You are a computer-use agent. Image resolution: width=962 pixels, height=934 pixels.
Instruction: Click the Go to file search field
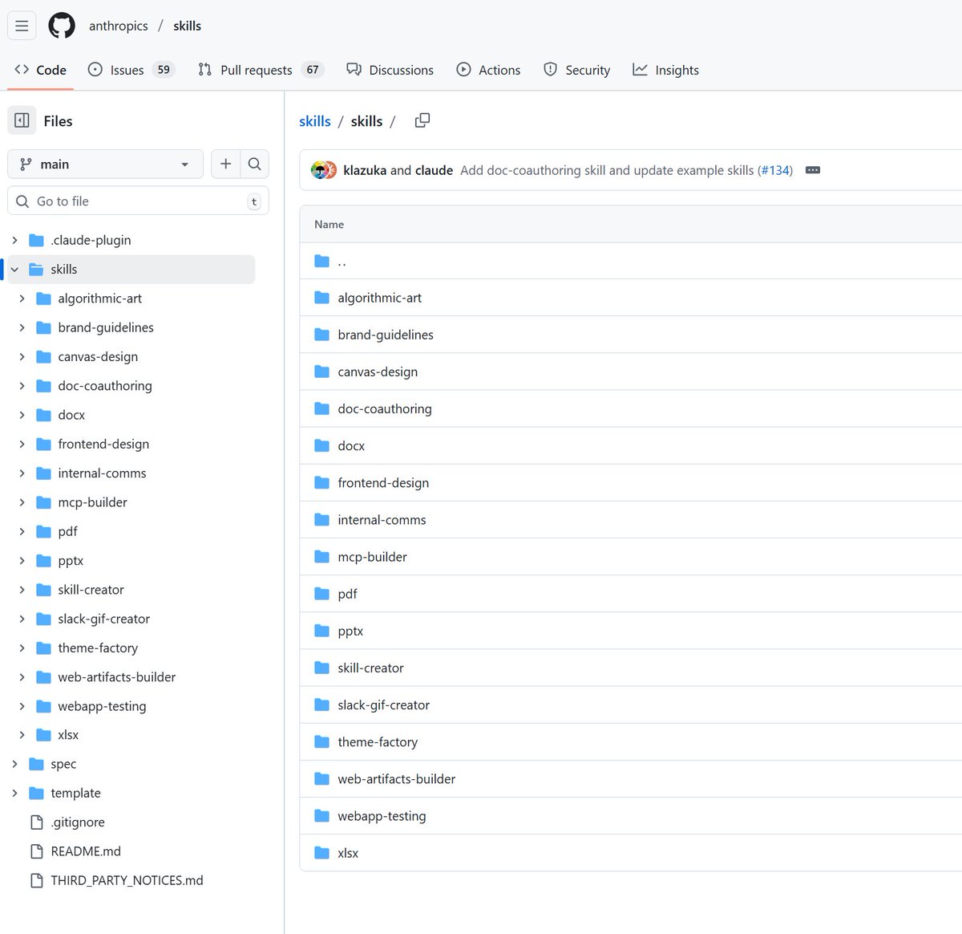[x=138, y=201]
